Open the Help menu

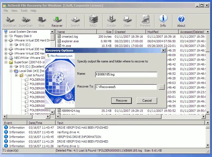coord(33,11)
